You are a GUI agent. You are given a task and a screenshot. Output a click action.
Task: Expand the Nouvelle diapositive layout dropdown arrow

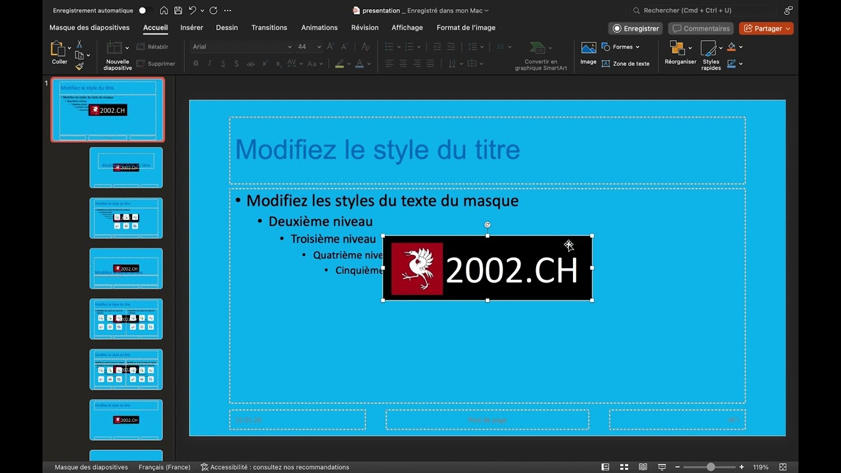point(127,48)
